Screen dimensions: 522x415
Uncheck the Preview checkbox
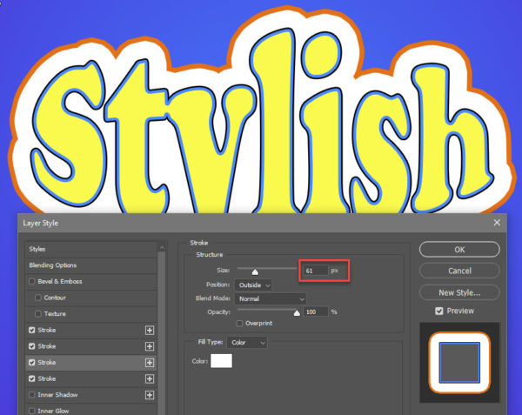(439, 311)
